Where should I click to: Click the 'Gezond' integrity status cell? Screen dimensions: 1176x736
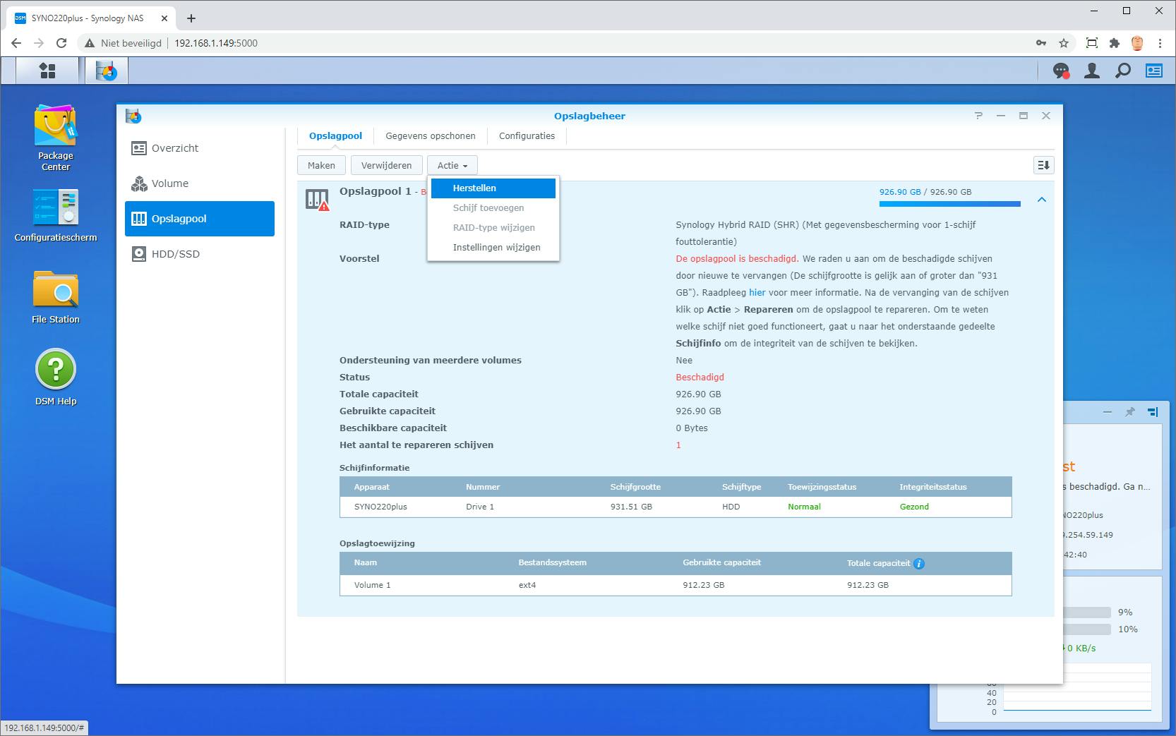coord(914,507)
